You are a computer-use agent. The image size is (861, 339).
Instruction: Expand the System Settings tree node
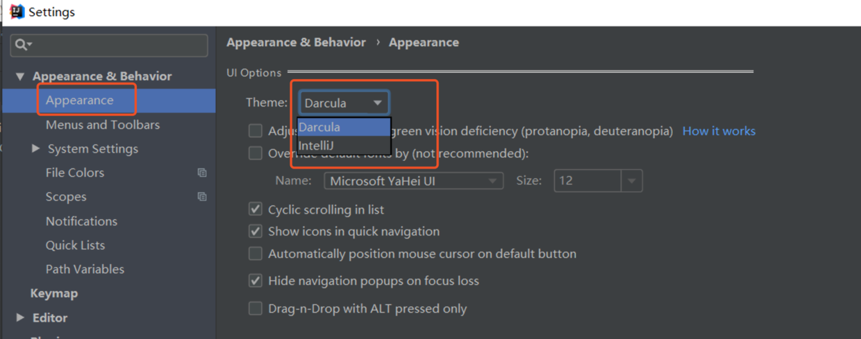36,148
